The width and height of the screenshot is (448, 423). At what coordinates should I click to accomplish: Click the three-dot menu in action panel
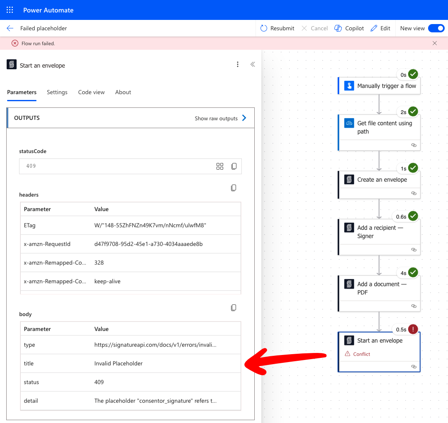(238, 64)
